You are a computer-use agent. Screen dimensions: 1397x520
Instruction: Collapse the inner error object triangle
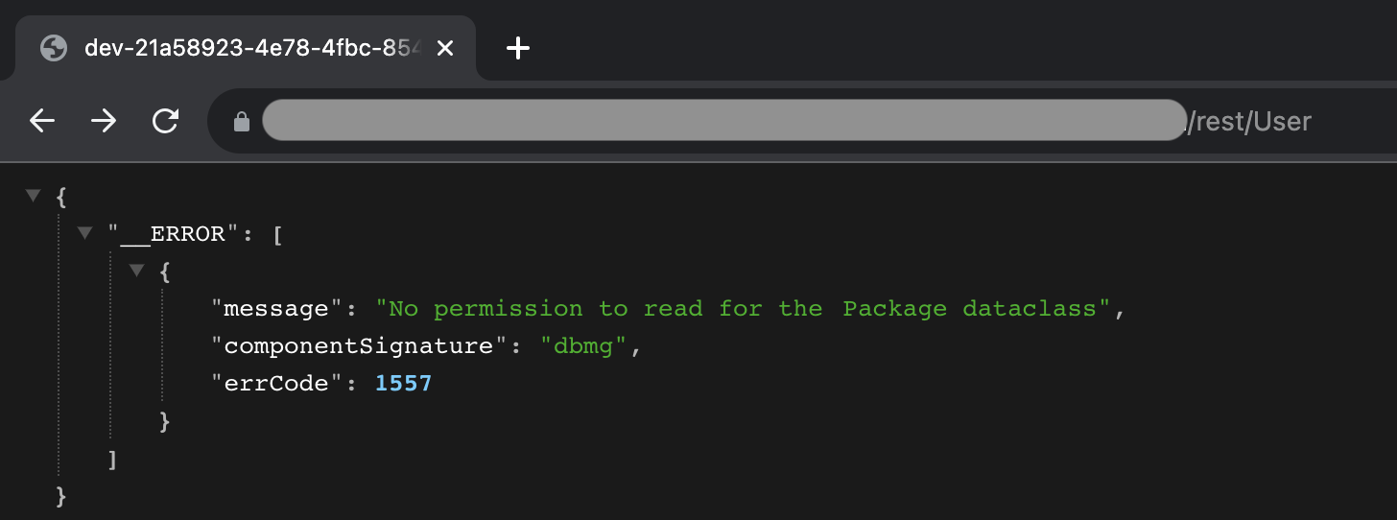pos(136,270)
